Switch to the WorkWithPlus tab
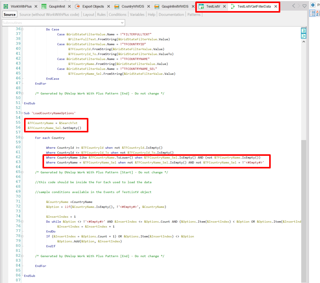 coord(21,6)
